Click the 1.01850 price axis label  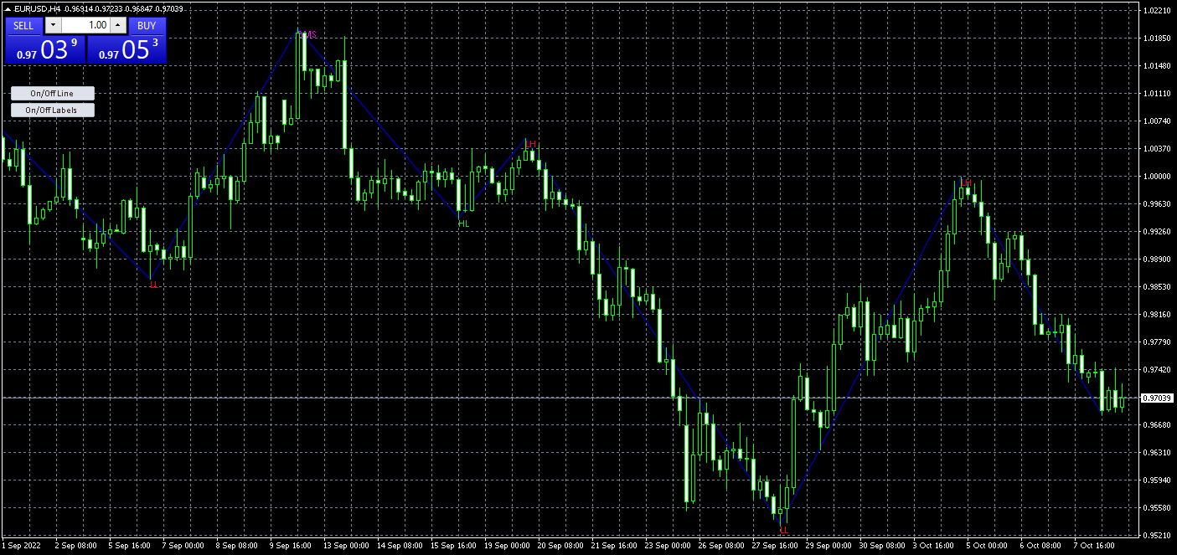(1156, 39)
